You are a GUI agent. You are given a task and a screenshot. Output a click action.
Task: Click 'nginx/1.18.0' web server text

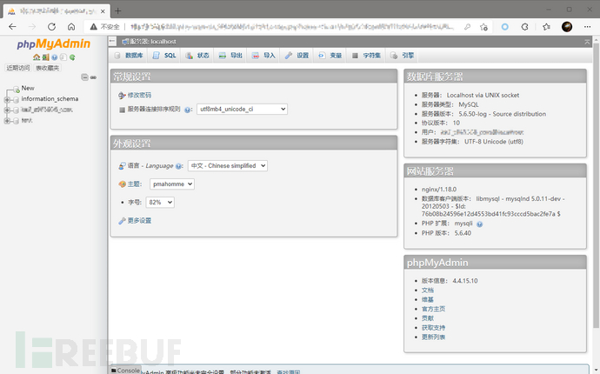[x=439, y=189]
